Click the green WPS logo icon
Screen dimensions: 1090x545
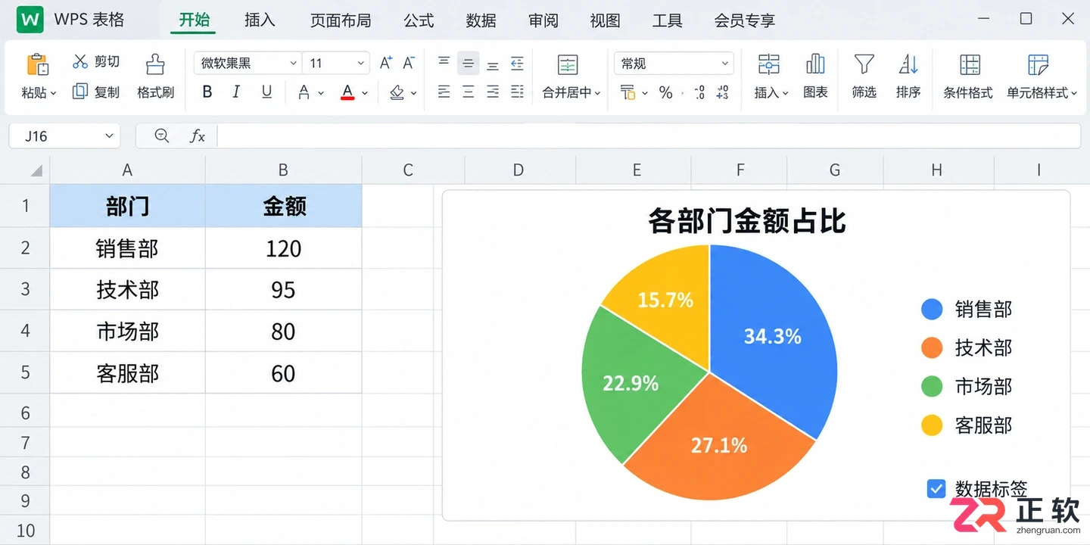click(x=30, y=20)
